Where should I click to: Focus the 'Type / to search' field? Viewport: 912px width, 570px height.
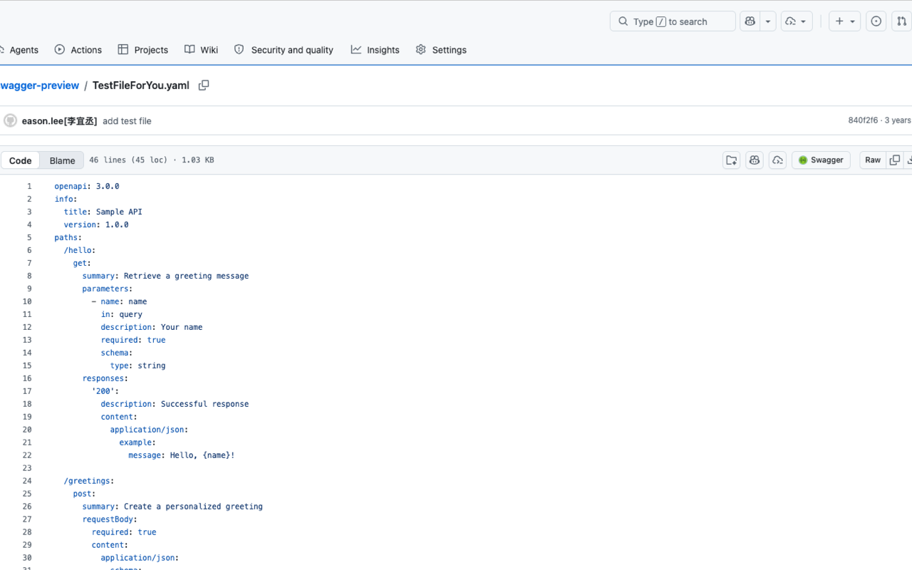(673, 21)
